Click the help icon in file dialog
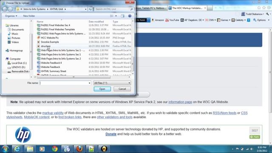The height and width of the screenshot is (153, 272). click(130, 16)
